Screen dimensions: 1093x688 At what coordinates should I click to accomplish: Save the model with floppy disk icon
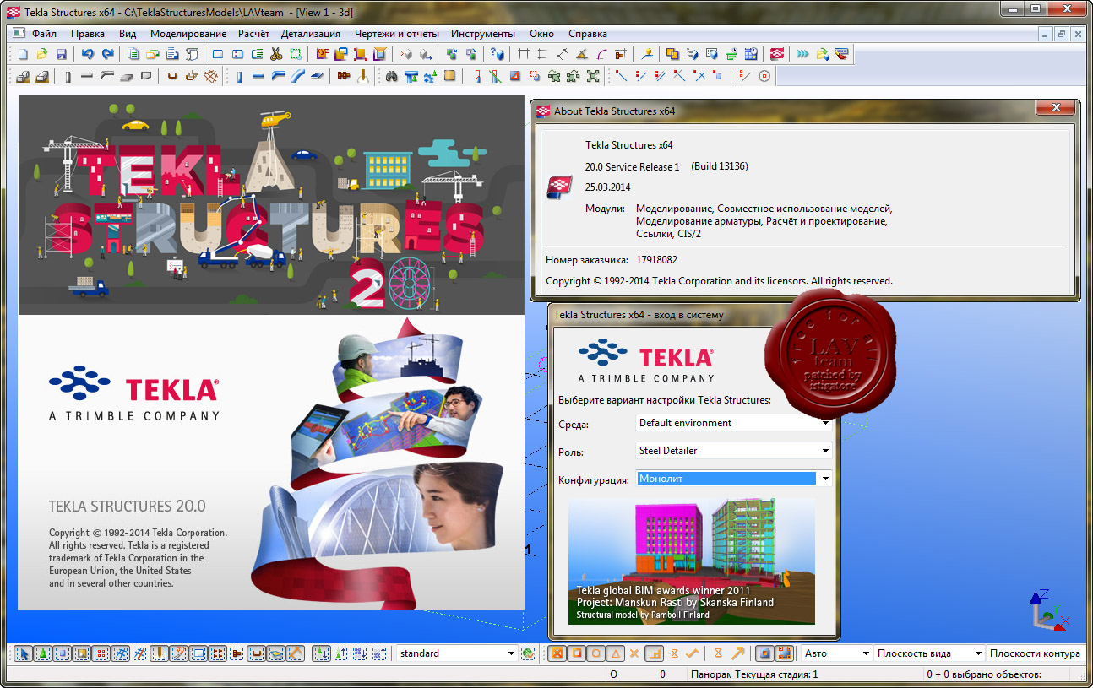(61, 54)
